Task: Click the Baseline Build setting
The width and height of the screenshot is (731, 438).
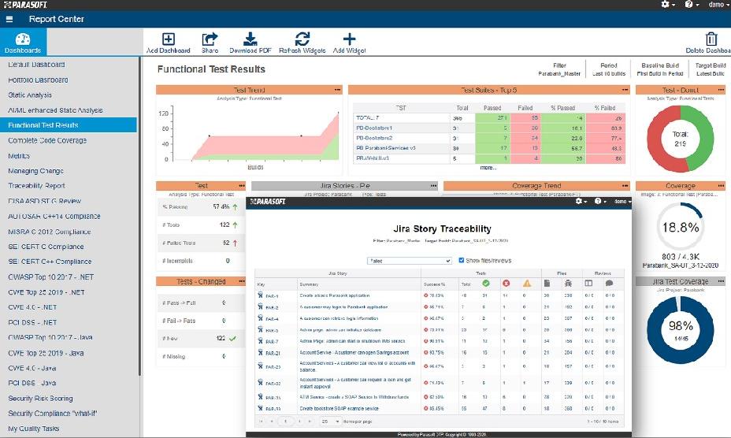Action: pyautogui.click(x=660, y=69)
